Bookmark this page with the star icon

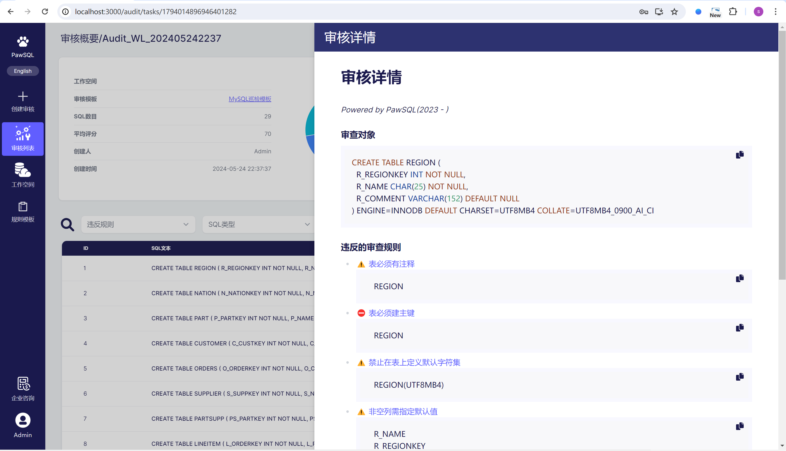click(x=674, y=12)
